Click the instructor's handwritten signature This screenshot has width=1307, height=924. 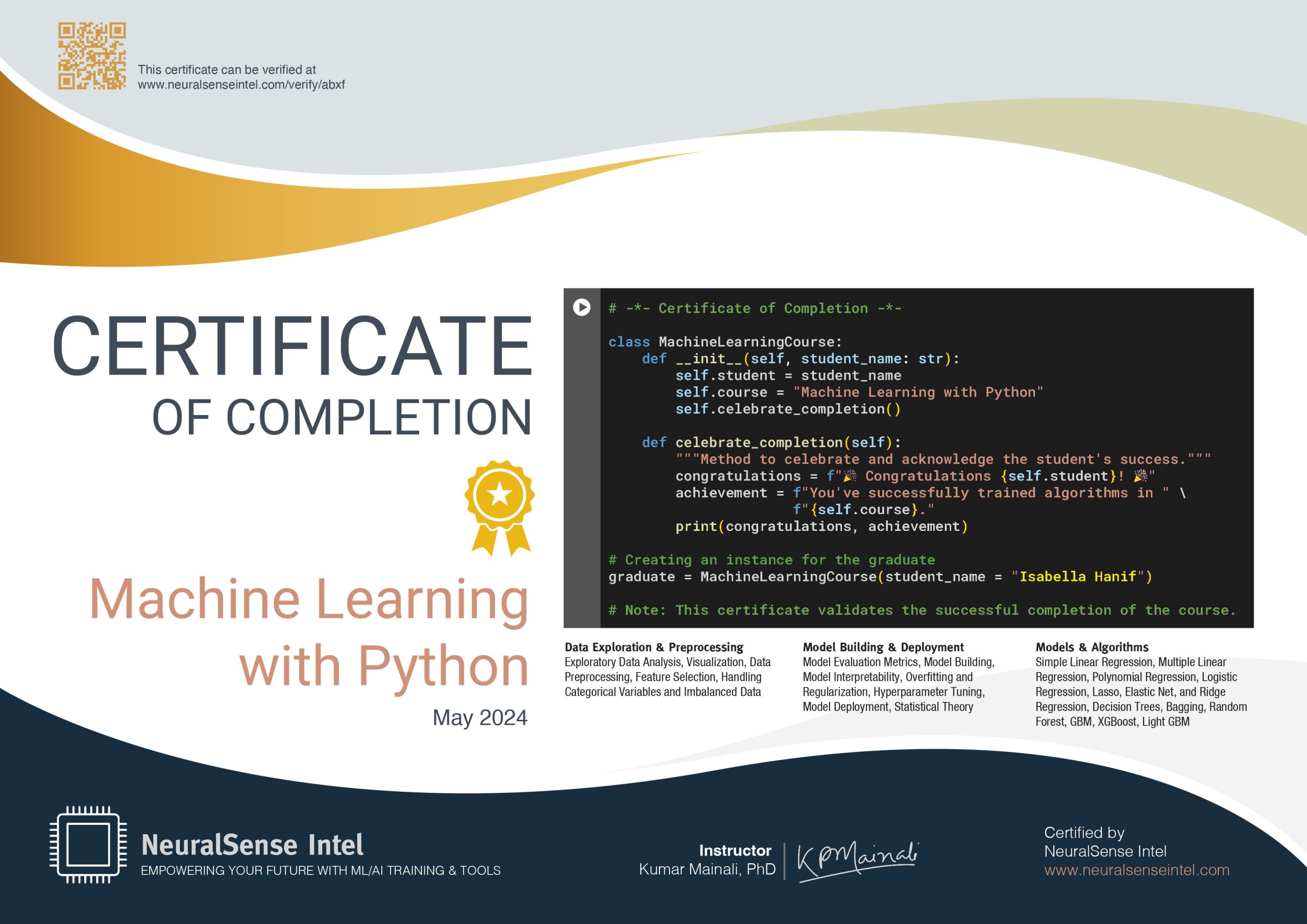857,861
